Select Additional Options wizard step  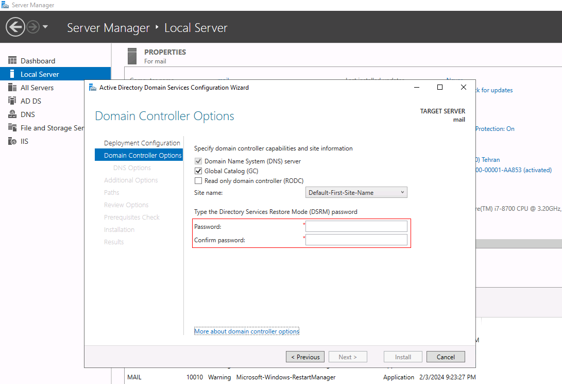[x=131, y=180]
